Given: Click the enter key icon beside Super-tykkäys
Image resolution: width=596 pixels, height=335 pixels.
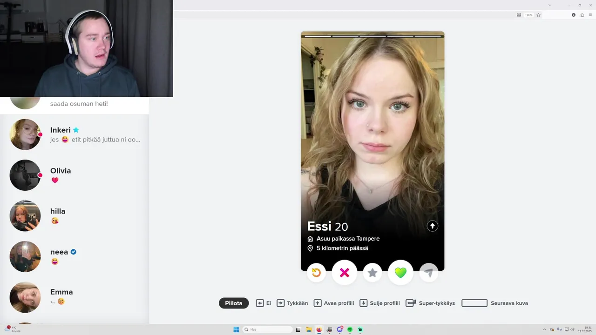Looking at the screenshot, I should pos(411,303).
